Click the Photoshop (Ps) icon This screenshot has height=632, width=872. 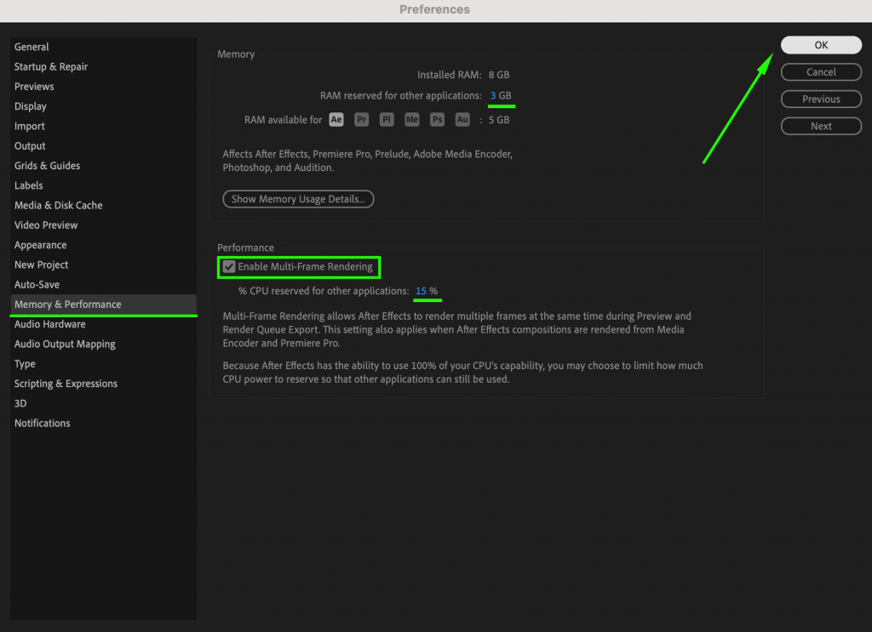pos(437,120)
